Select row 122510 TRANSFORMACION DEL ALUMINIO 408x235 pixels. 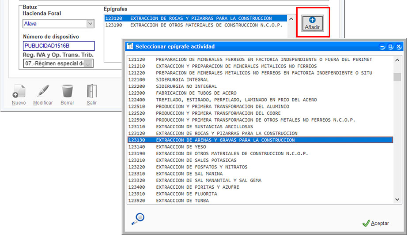260,107
